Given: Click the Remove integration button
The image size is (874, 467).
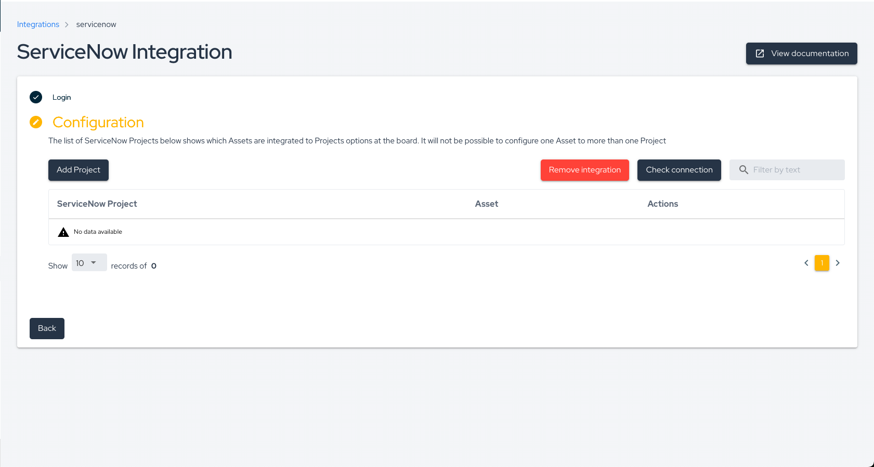Looking at the screenshot, I should pyautogui.click(x=584, y=170).
